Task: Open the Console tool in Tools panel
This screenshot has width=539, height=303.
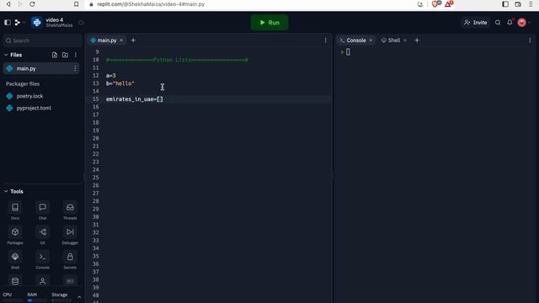Action: 43,260
